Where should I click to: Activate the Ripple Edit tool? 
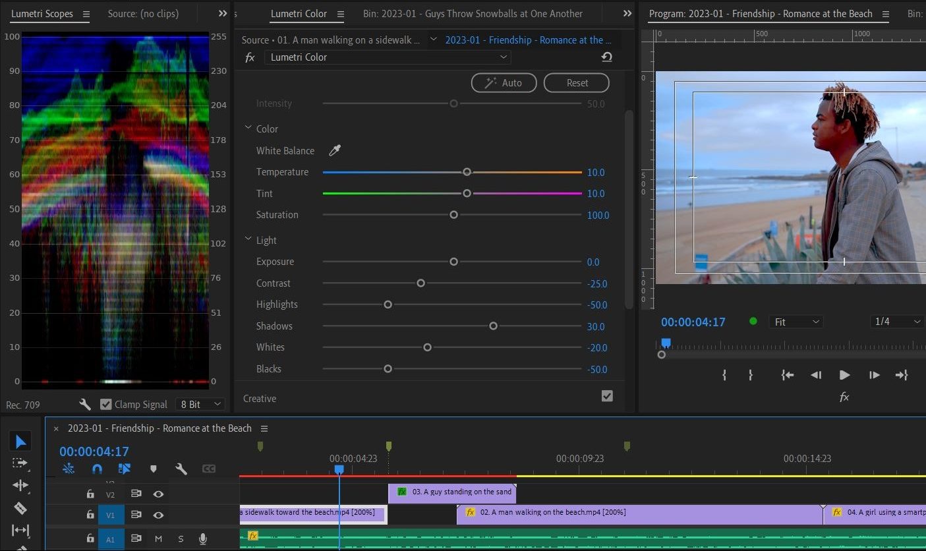click(x=21, y=485)
